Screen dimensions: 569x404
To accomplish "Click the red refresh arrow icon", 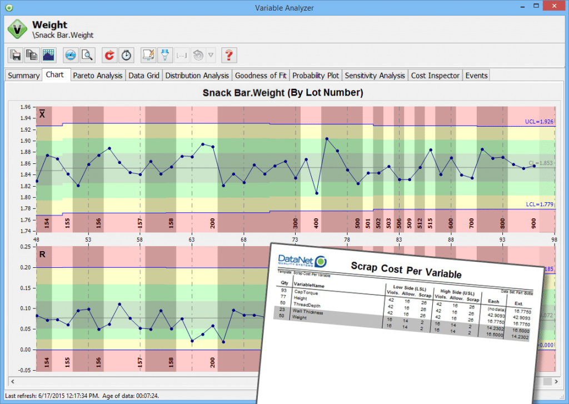I will tap(110, 55).
